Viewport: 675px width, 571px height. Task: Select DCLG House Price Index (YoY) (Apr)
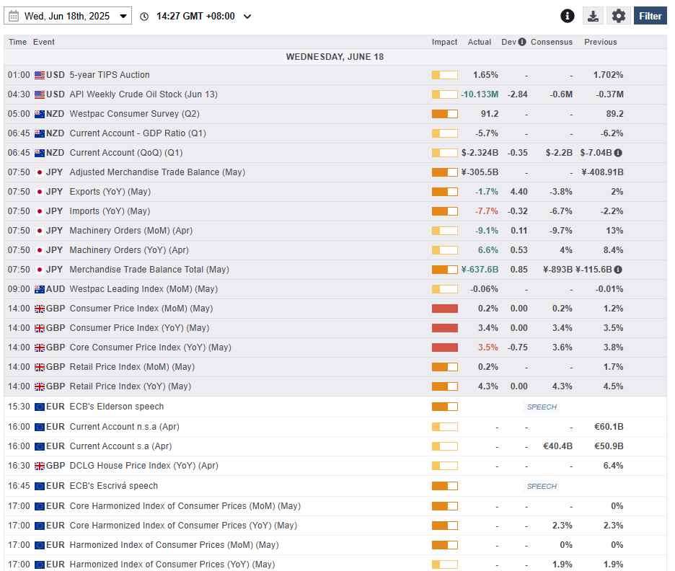tap(335, 466)
